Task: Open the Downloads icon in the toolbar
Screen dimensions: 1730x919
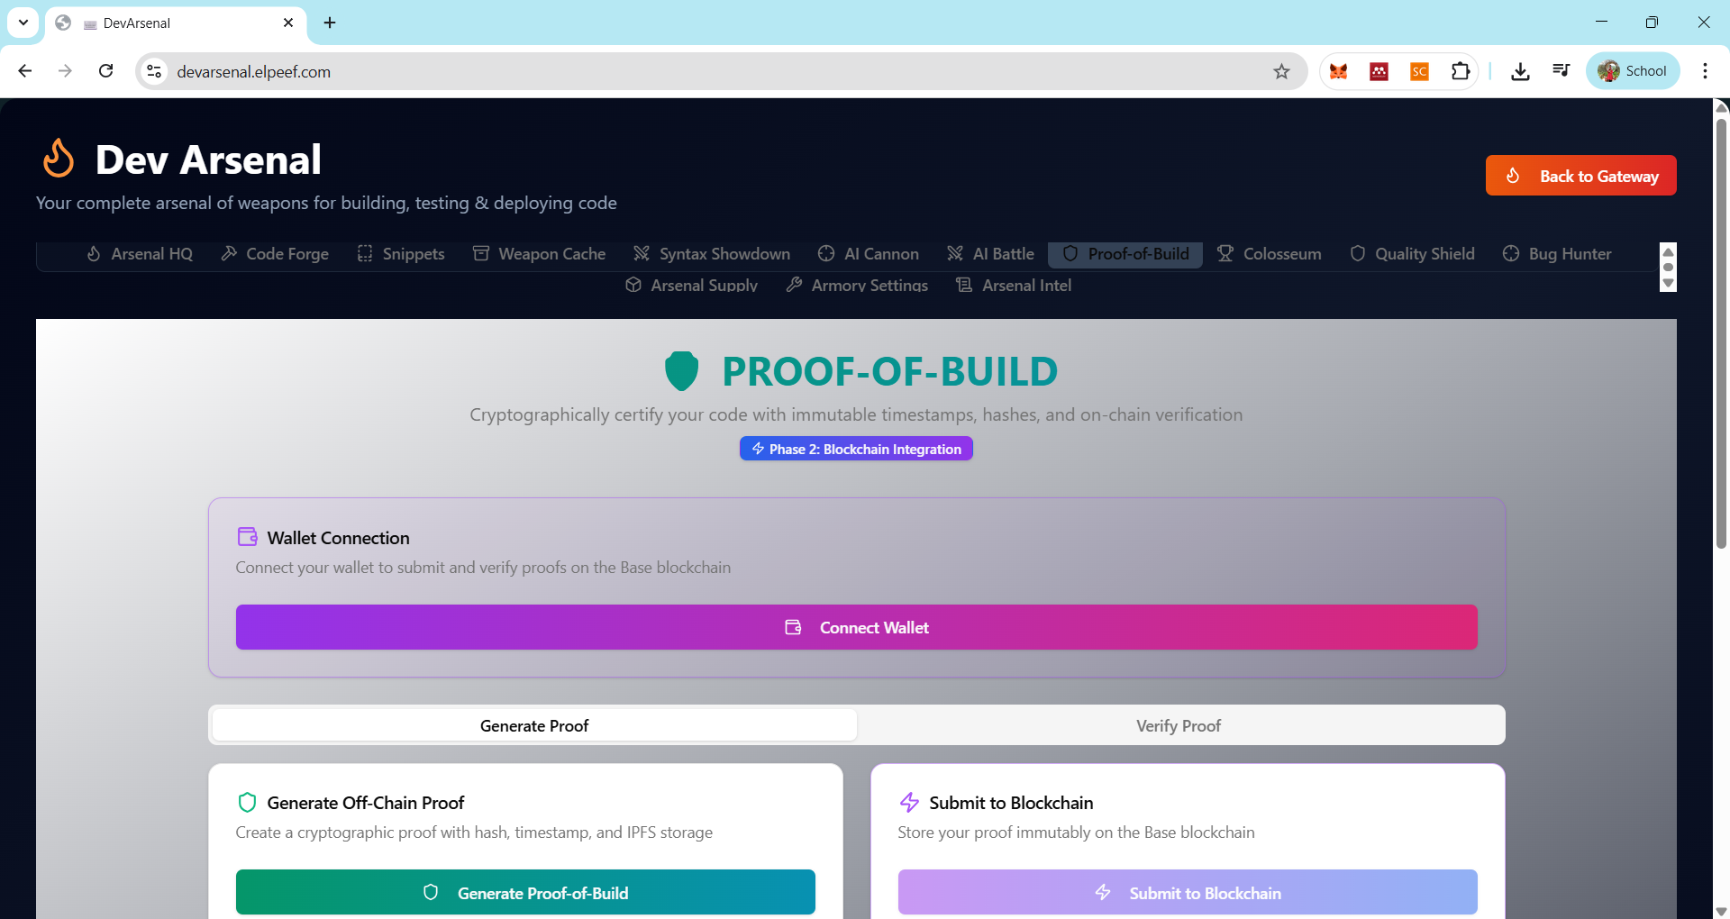Action: point(1520,70)
